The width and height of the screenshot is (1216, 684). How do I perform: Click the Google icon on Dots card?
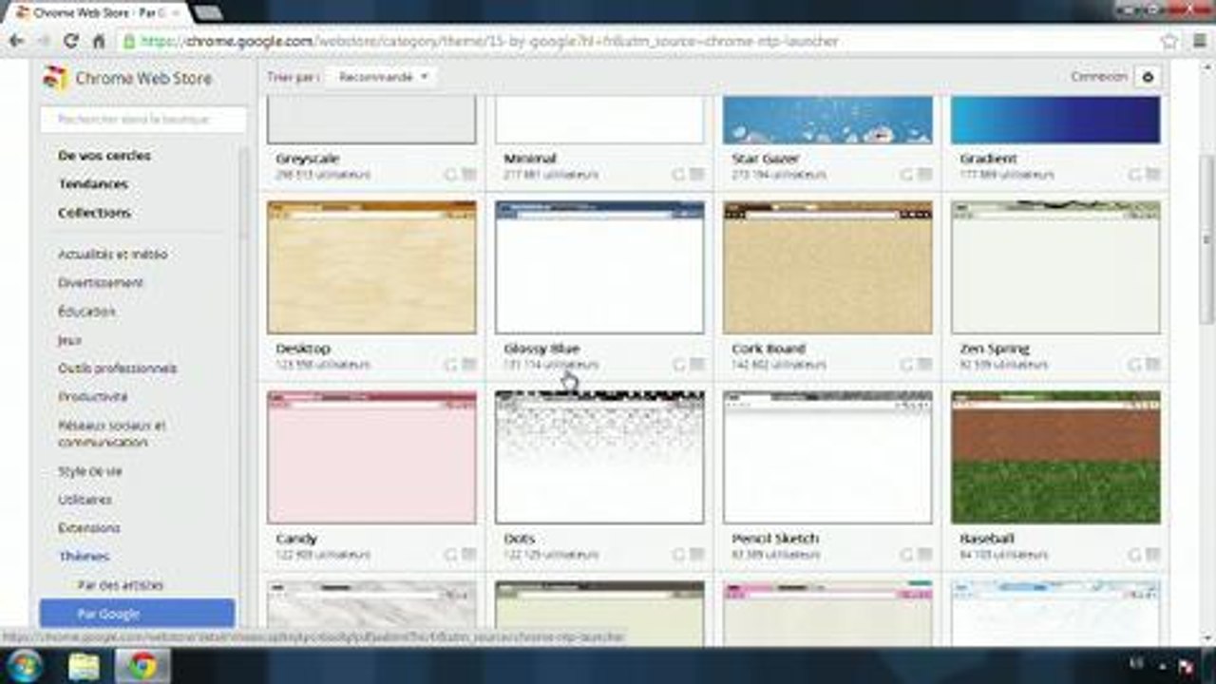pos(679,555)
